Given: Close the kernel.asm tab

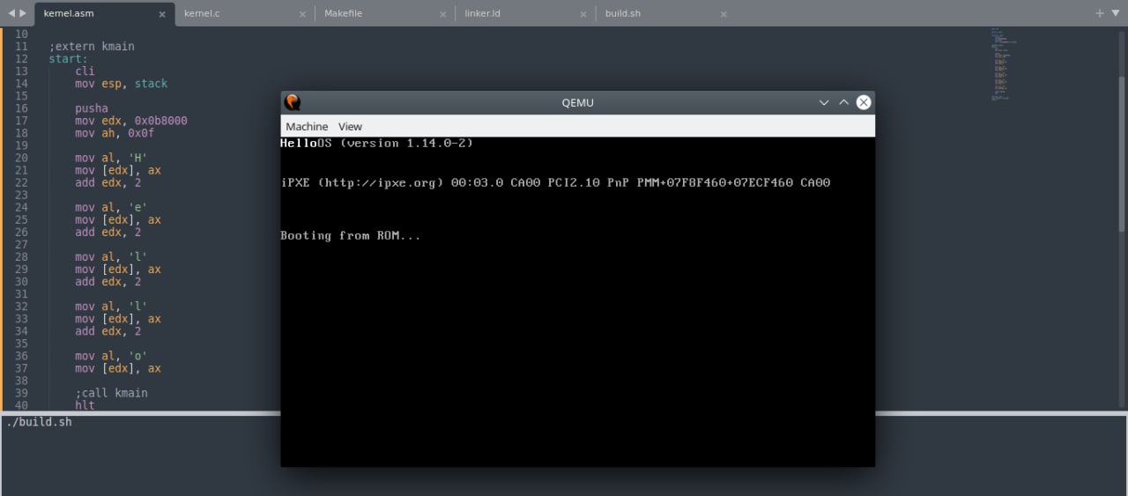Looking at the screenshot, I should (162, 14).
